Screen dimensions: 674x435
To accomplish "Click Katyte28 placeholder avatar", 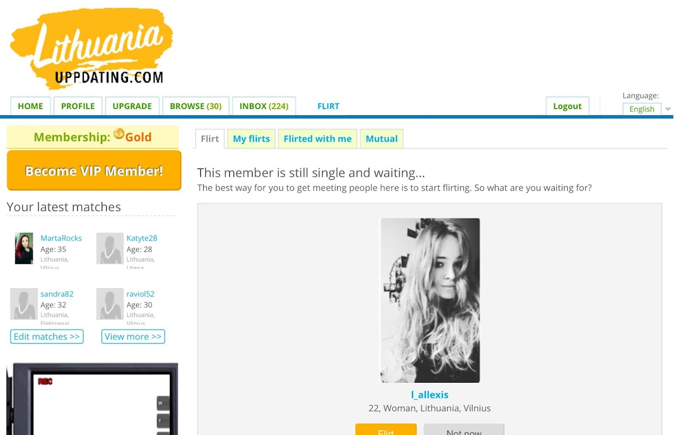I will click(110, 248).
